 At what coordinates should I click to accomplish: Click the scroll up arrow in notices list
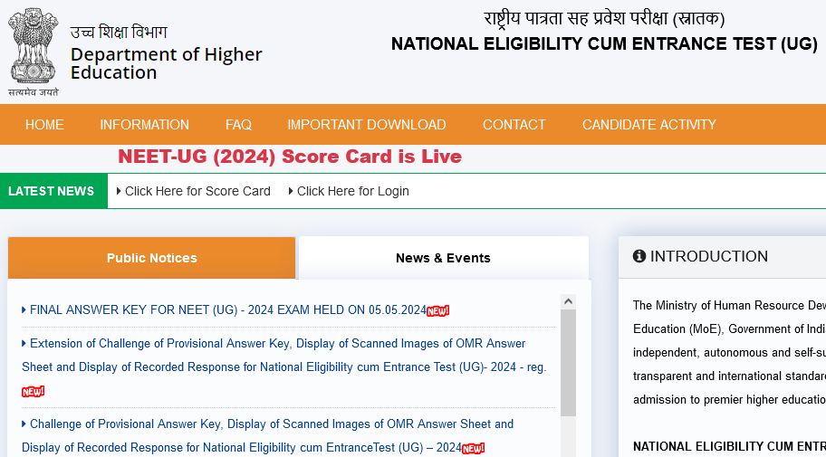[x=568, y=301]
